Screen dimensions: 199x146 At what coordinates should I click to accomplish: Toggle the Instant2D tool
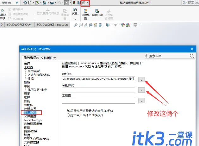tap(97, 13)
